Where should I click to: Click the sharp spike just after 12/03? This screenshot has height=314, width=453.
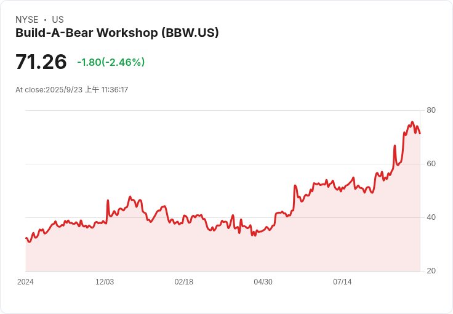pyautogui.click(x=108, y=200)
